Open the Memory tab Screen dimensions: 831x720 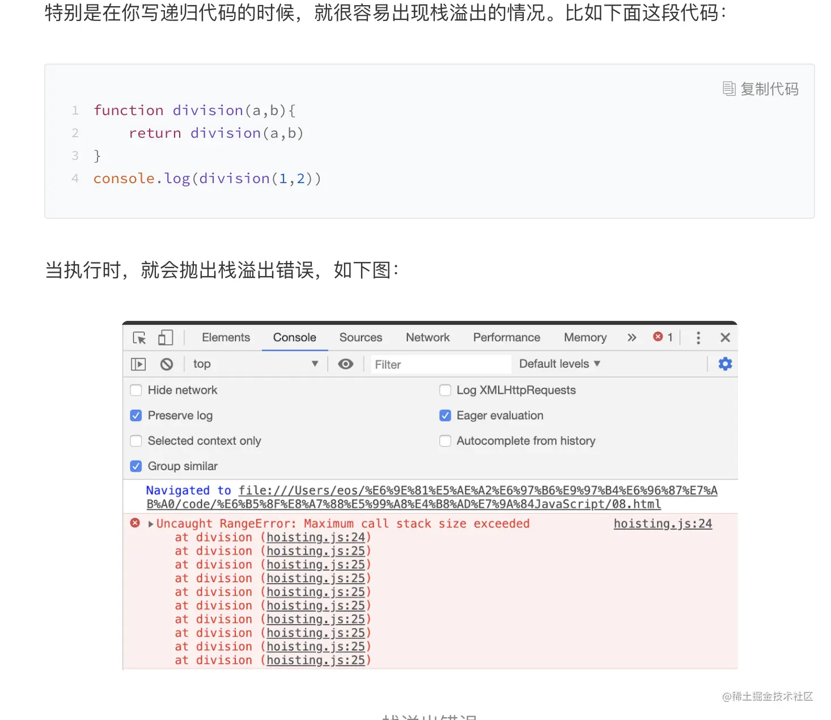585,337
